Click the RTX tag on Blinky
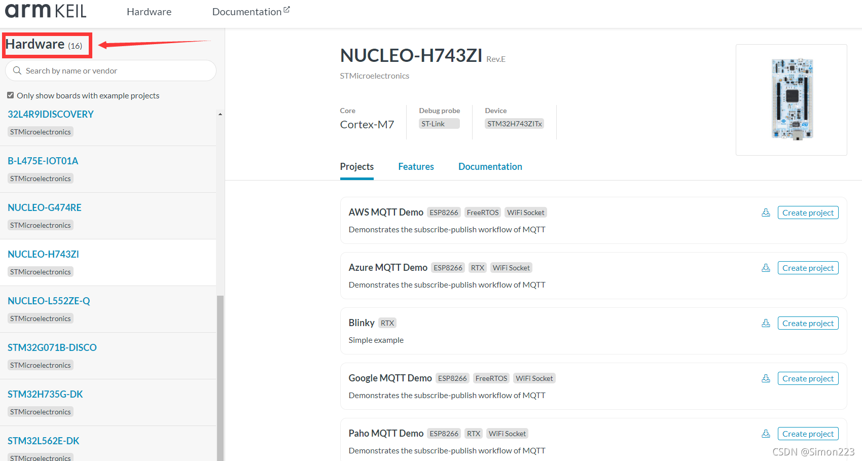 pos(387,323)
